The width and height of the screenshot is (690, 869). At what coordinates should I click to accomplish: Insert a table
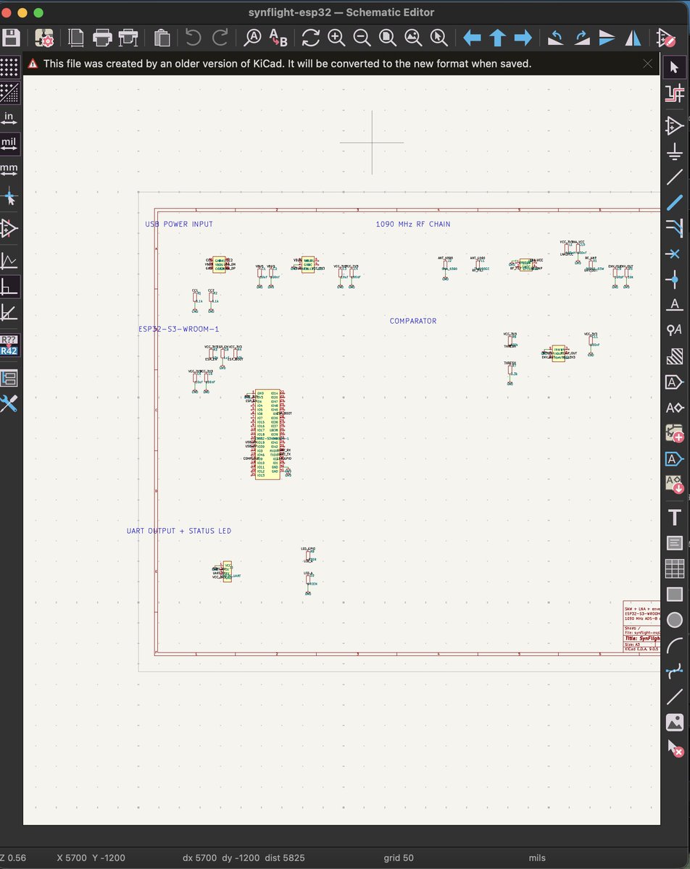(x=675, y=568)
